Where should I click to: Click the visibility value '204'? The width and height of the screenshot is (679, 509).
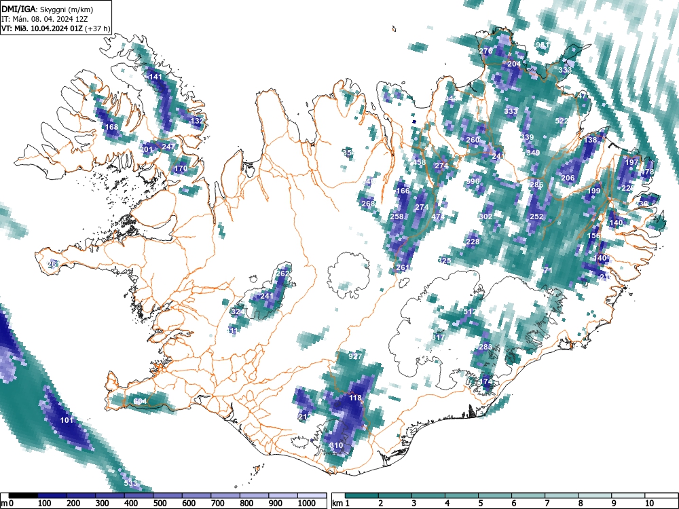(x=515, y=64)
